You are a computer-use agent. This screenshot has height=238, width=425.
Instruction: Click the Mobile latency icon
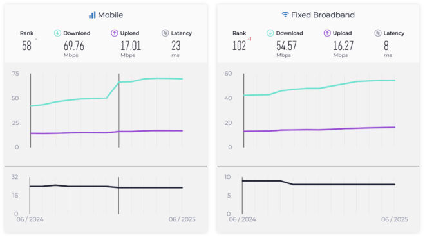165,33
